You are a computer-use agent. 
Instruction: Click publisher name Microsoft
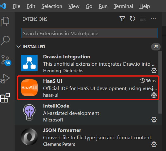53,120
